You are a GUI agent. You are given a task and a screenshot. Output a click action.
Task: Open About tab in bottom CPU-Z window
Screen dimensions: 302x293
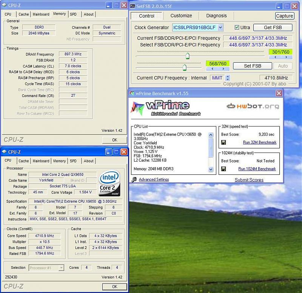click(88, 161)
